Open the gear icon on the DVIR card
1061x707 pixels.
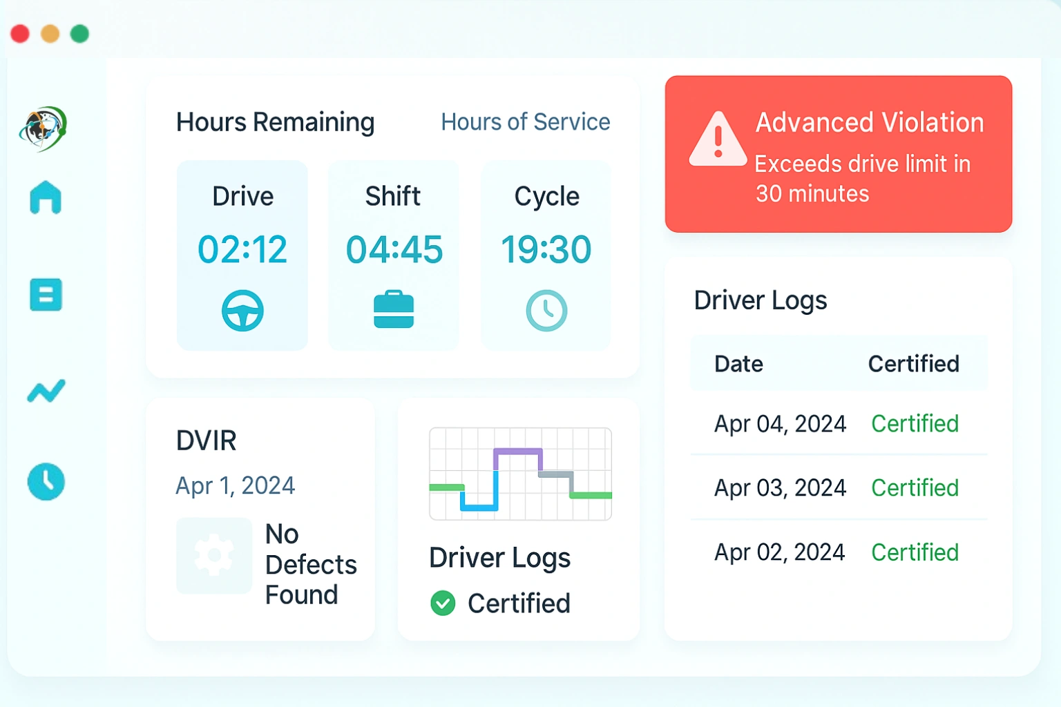point(214,555)
